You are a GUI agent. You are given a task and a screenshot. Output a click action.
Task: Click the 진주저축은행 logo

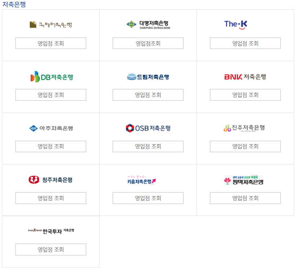click(x=244, y=128)
